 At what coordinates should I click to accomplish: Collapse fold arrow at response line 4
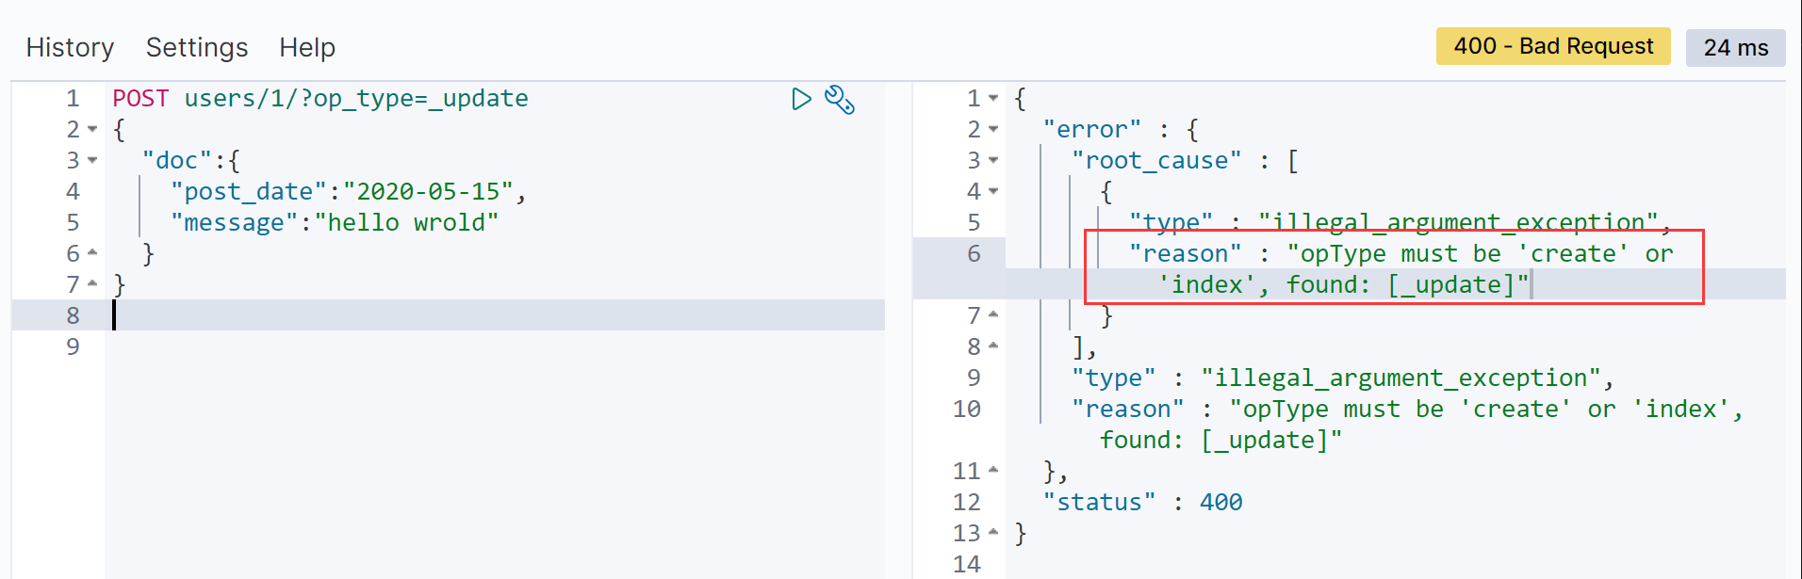tap(993, 191)
